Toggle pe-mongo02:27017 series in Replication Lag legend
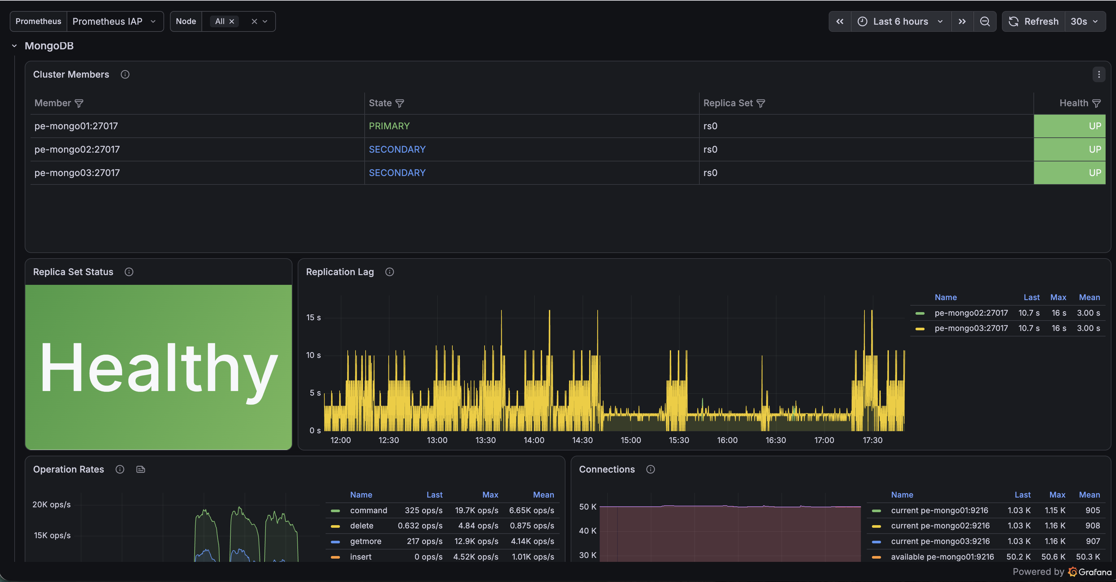The image size is (1116, 582). click(x=971, y=313)
